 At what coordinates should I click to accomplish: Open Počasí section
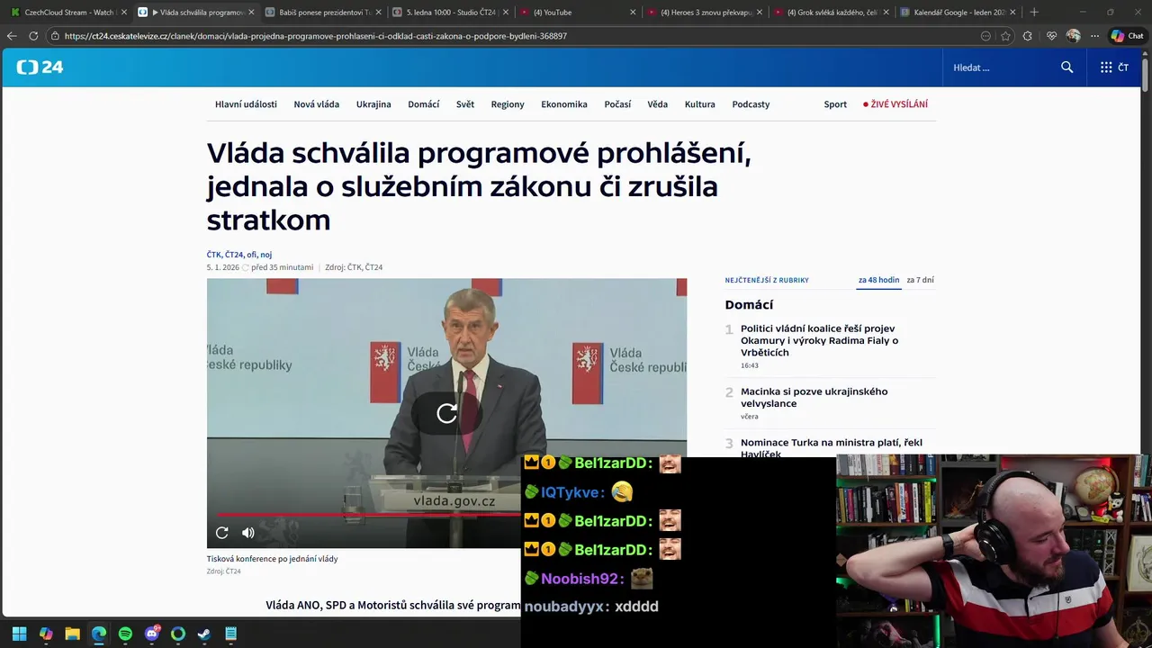click(x=617, y=104)
